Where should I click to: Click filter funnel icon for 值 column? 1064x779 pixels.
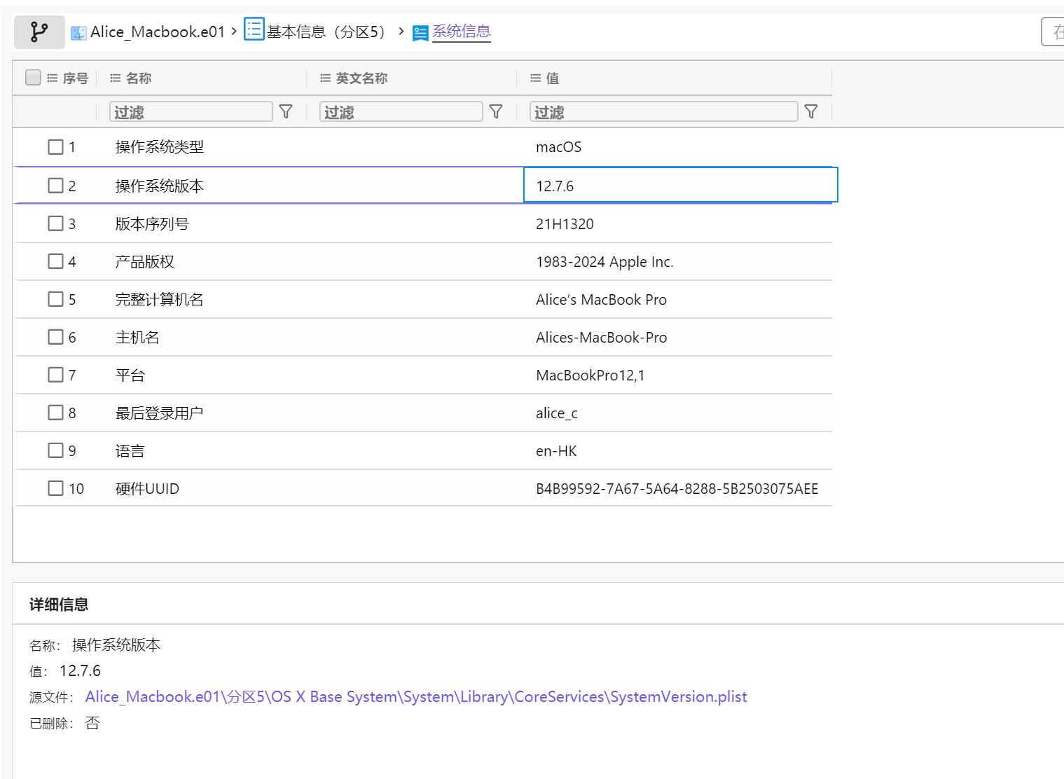811,112
